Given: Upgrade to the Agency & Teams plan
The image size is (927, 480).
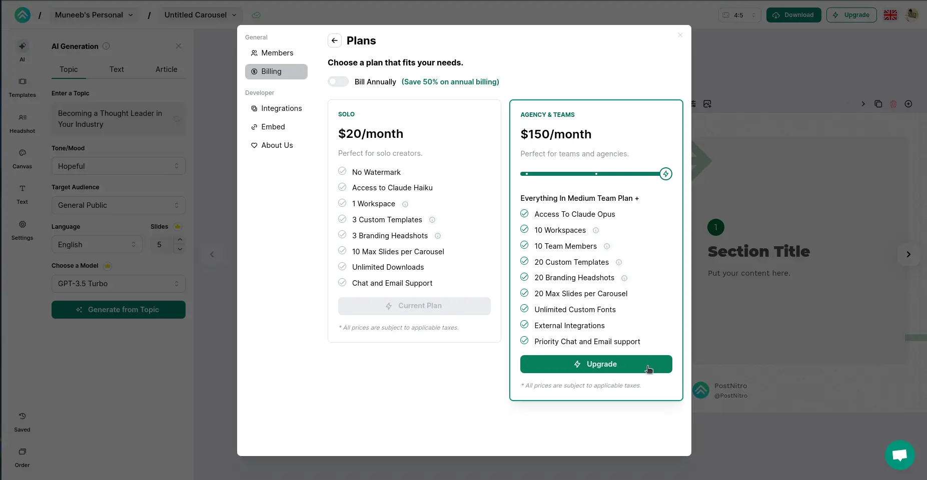Looking at the screenshot, I should point(596,364).
